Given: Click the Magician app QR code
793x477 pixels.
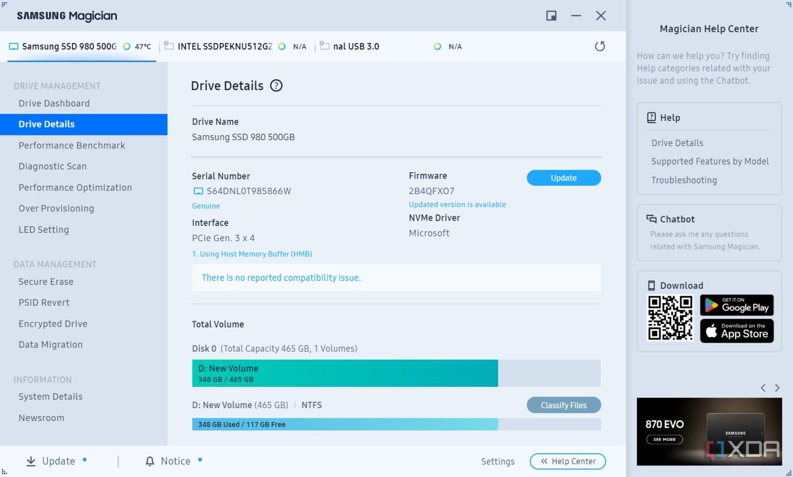Looking at the screenshot, I should 670,318.
